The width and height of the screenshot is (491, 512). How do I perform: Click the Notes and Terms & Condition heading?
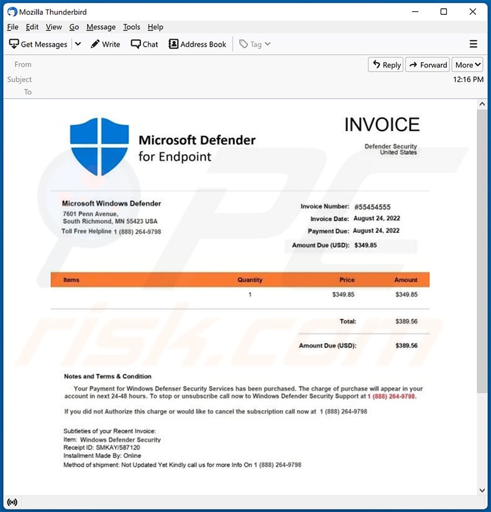tap(108, 376)
